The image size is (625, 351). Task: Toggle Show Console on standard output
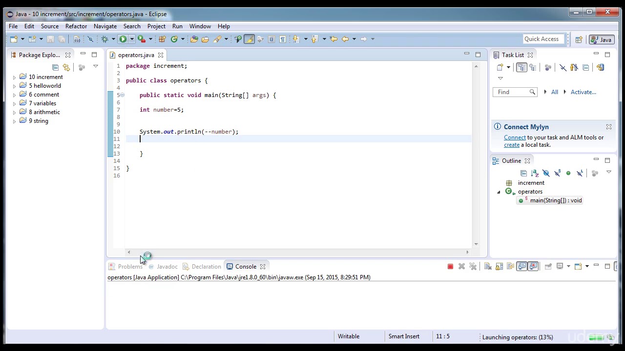522,266
